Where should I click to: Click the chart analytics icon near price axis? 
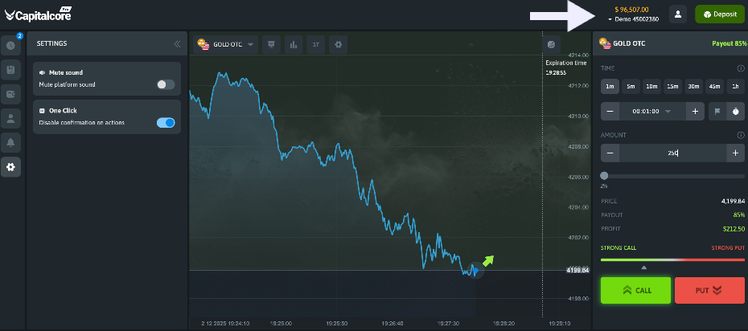pos(552,45)
